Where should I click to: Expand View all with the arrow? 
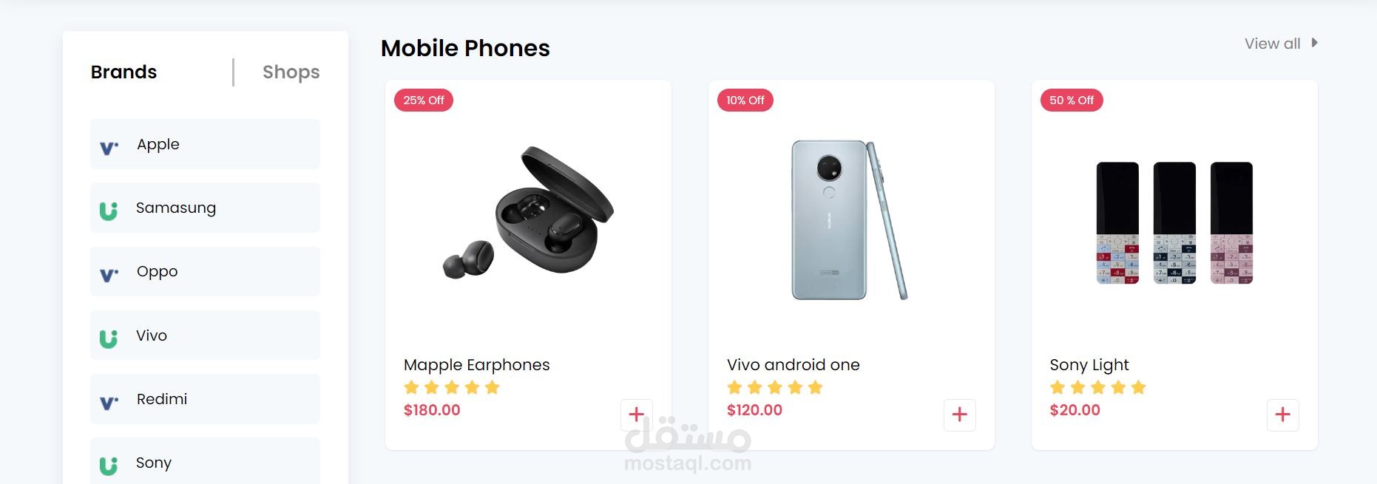click(x=1314, y=43)
